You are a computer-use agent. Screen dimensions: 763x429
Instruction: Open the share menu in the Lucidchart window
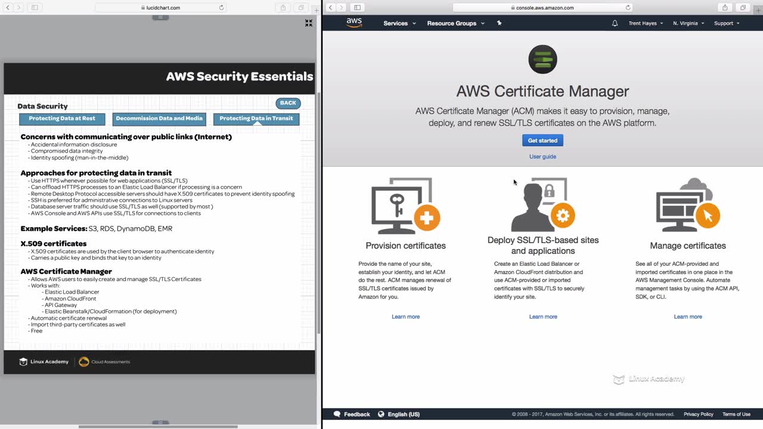pyautogui.click(x=283, y=8)
